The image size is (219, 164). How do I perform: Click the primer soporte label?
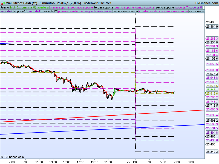click(59, 8)
